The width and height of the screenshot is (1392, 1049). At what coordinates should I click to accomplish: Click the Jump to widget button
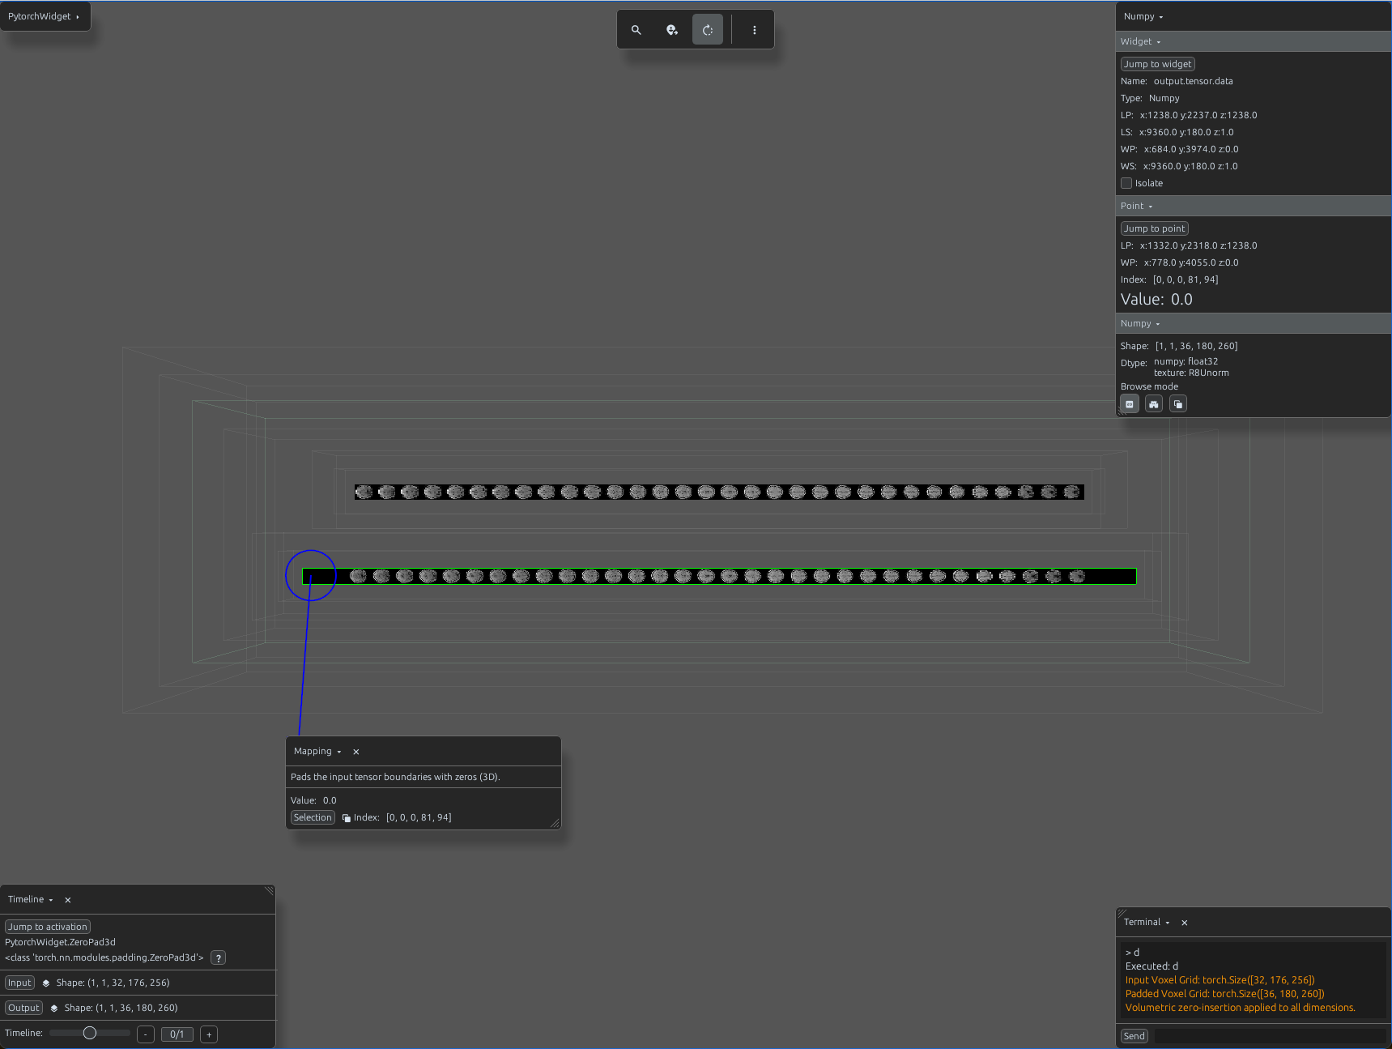(x=1157, y=64)
